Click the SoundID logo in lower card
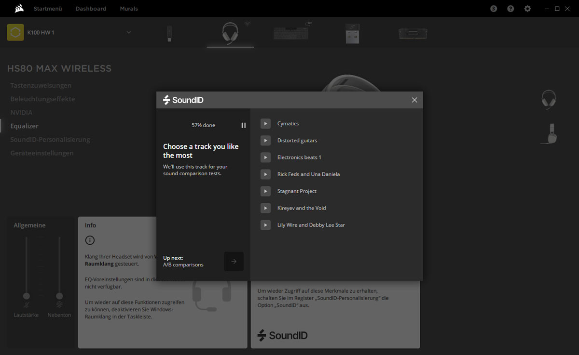Image resolution: width=579 pixels, height=355 pixels. click(x=282, y=335)
